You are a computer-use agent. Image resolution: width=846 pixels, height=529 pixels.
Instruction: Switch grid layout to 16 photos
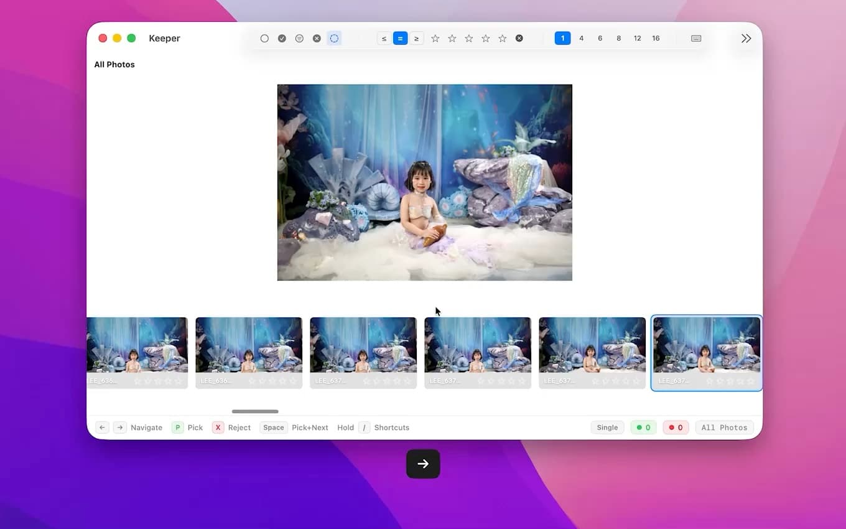click(656, 38)
